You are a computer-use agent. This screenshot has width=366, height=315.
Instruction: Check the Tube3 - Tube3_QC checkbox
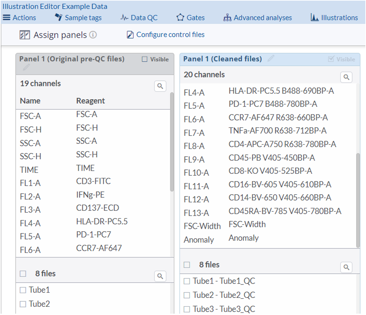187,309
